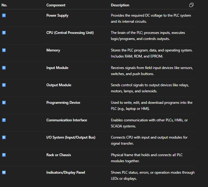Click the CPU (Central Processing Unit) cell
This screenshot has width=208, height=187.
tap(70, 33)
